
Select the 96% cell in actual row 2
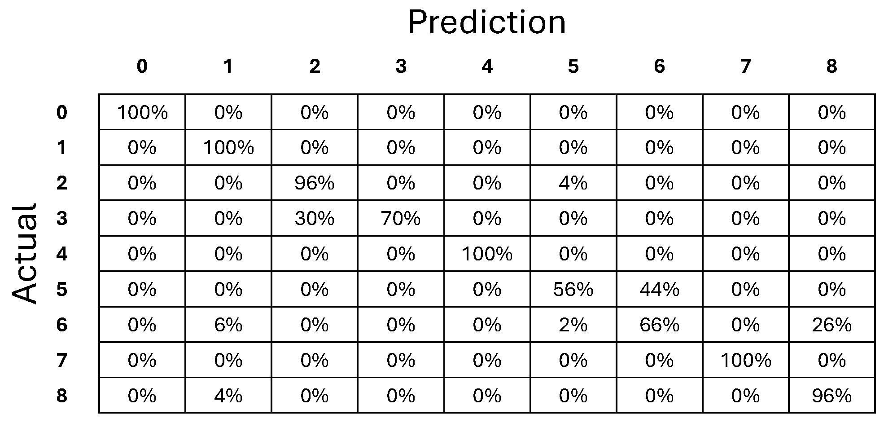click(x=315, y=183)
